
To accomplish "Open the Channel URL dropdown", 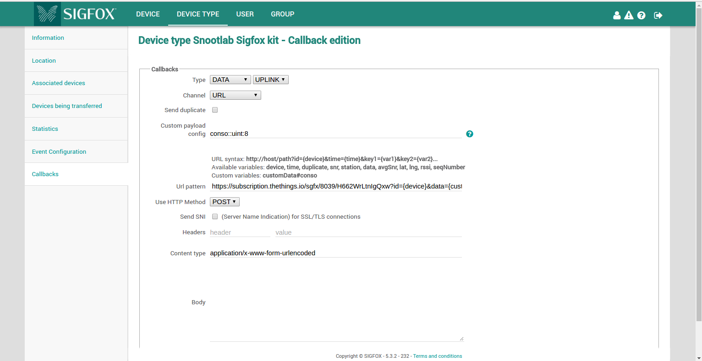I will [236, 95].
